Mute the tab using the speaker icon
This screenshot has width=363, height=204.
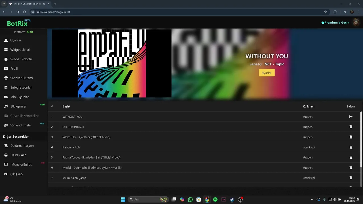point(44,4)
